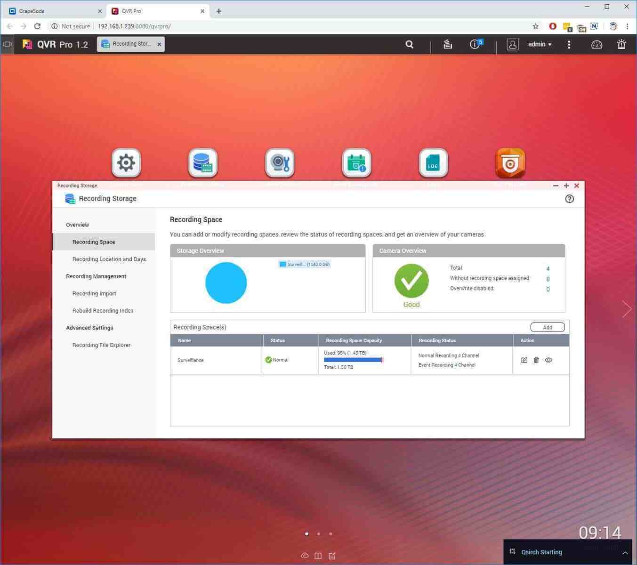Click the Add recording space button

point(547,327)
